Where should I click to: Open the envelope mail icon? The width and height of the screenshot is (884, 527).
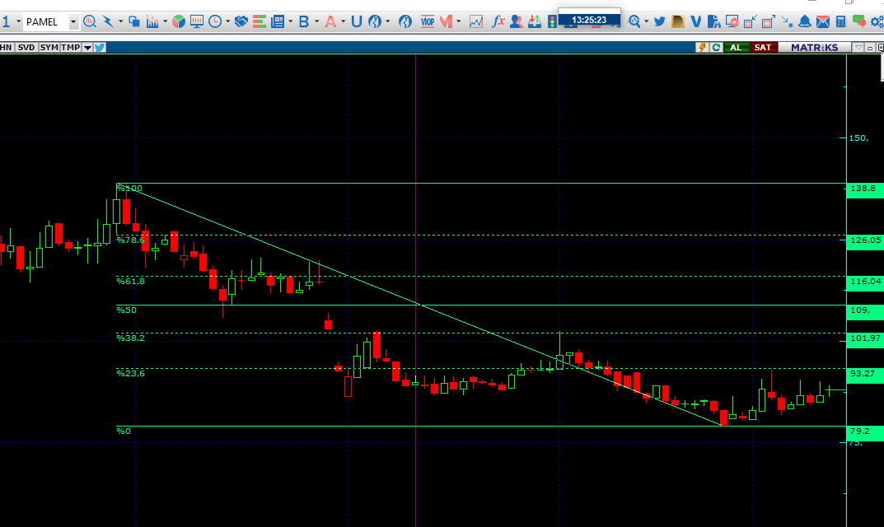[x=822, y=21]
